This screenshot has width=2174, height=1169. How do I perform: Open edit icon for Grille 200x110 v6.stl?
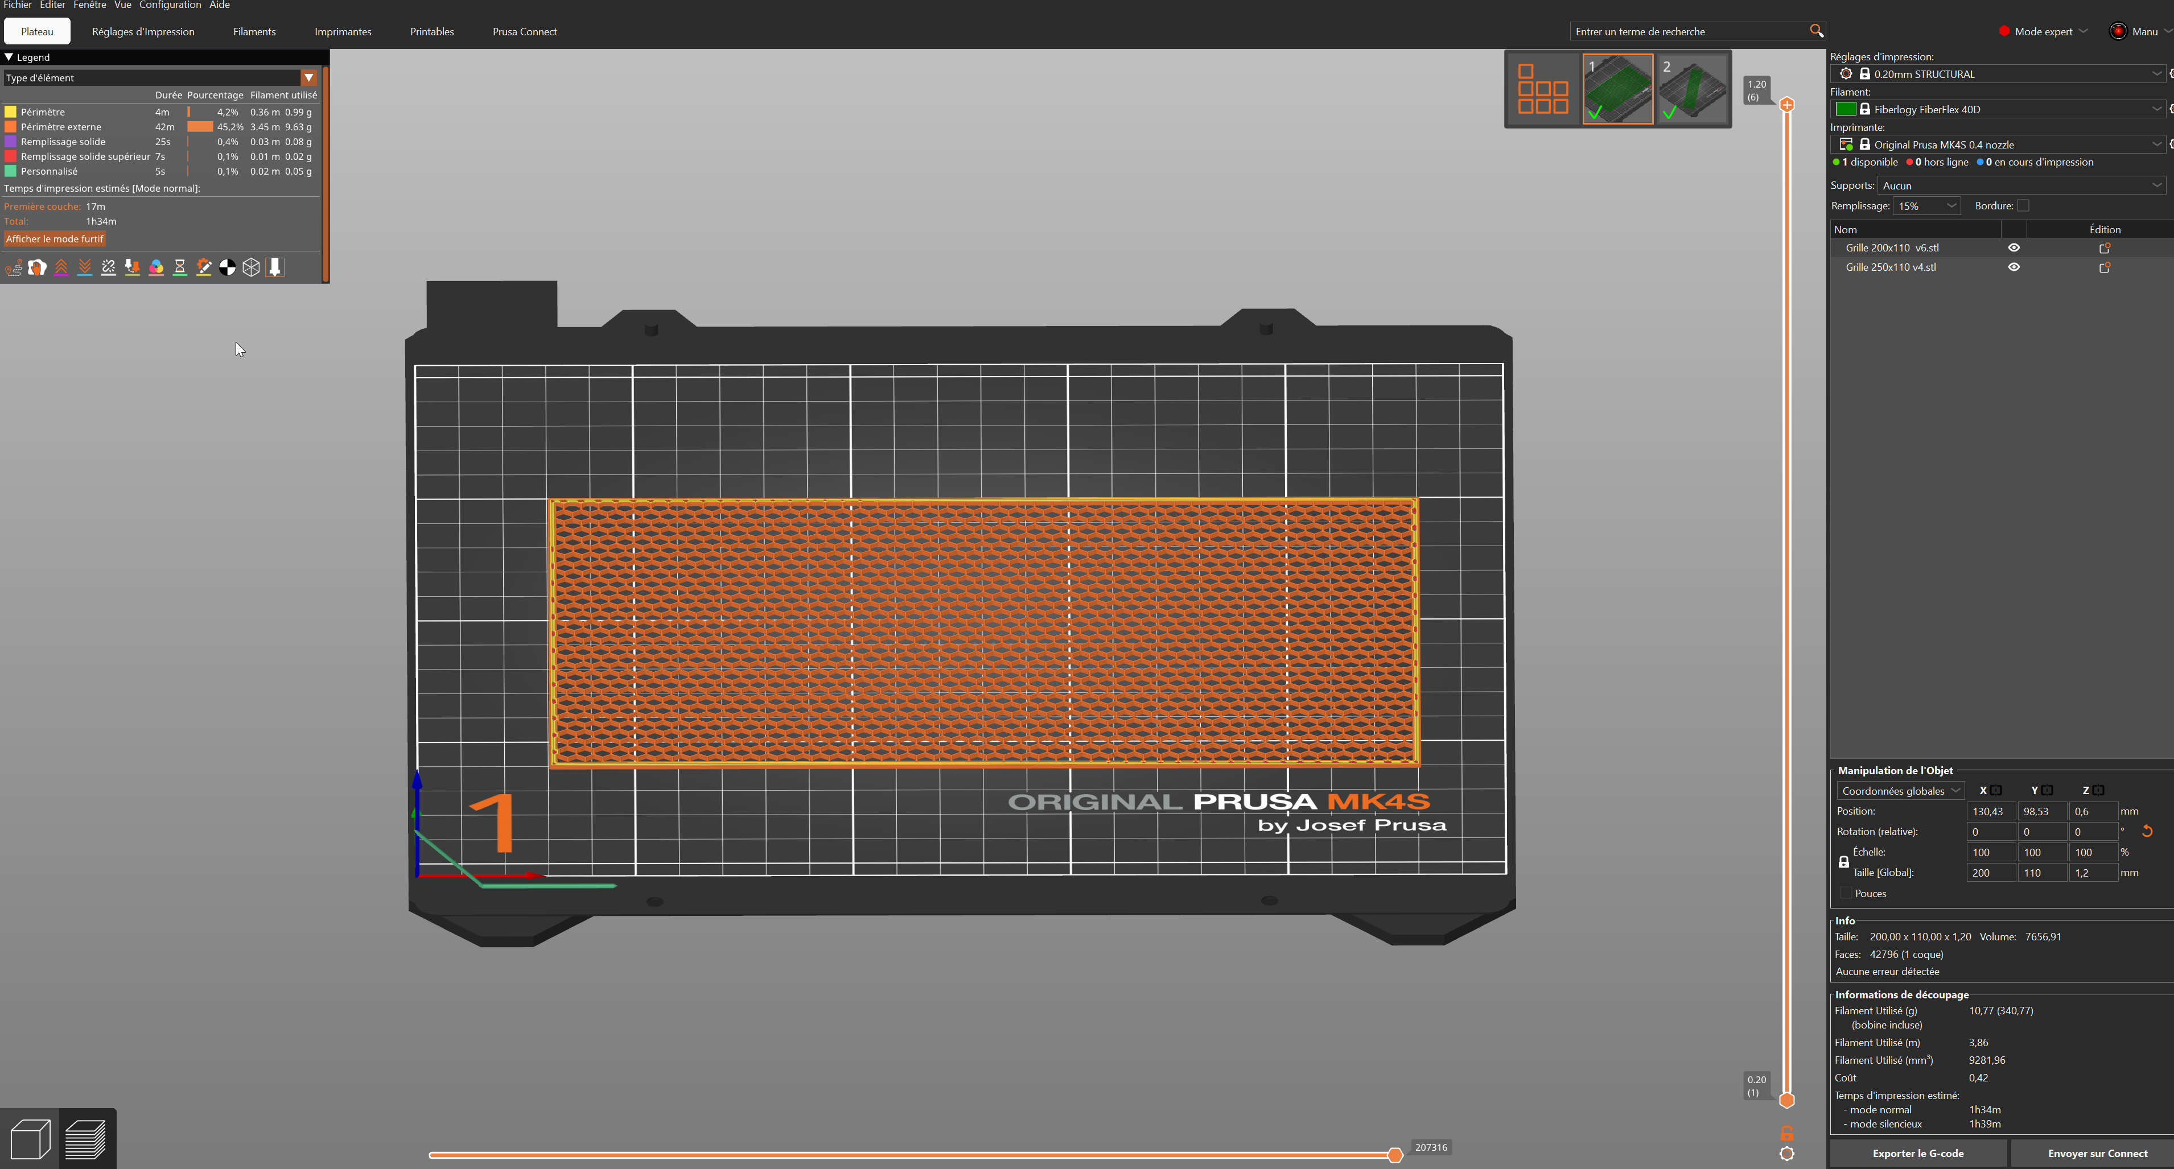point(2105,248)
